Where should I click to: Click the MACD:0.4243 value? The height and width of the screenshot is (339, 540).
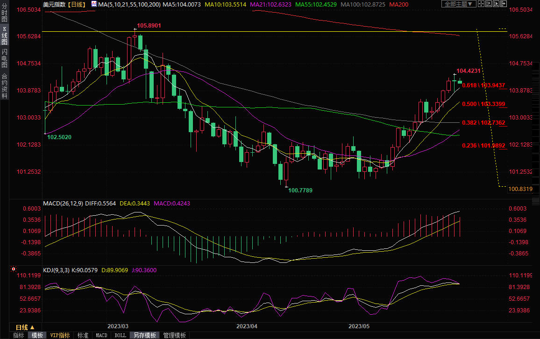172,204
